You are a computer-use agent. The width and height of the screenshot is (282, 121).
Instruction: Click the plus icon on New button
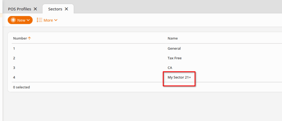tap(13, 20)
